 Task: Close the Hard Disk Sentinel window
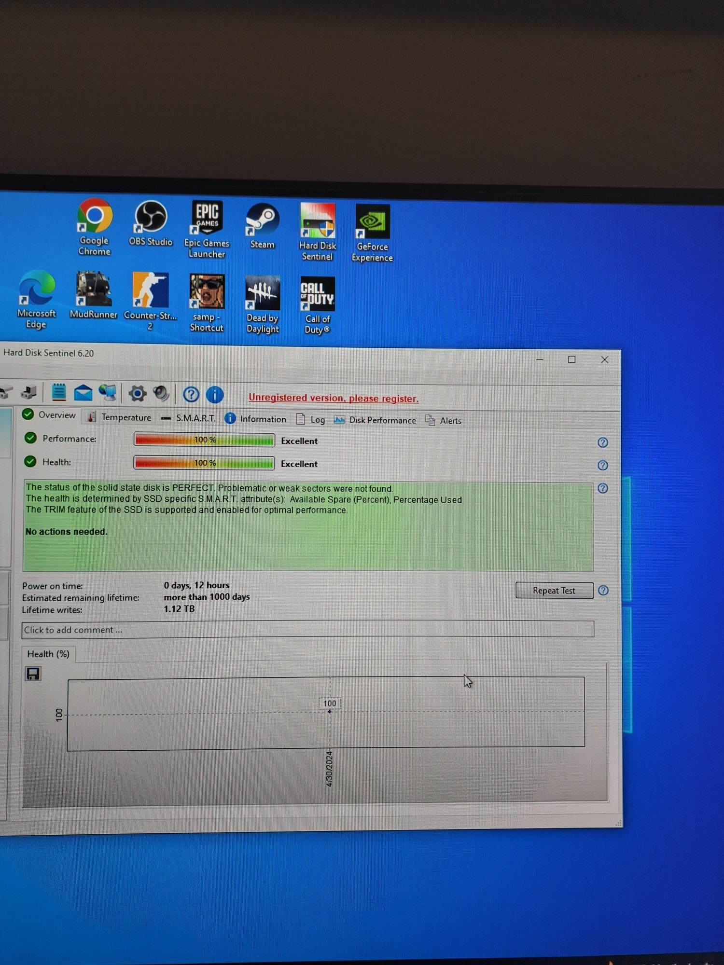[x=605, y=360]
